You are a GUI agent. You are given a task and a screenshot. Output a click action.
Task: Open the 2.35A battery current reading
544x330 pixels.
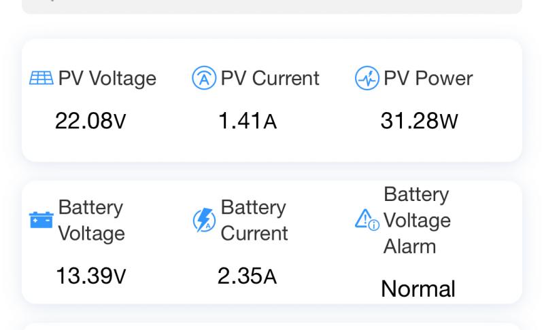(248, 277)
